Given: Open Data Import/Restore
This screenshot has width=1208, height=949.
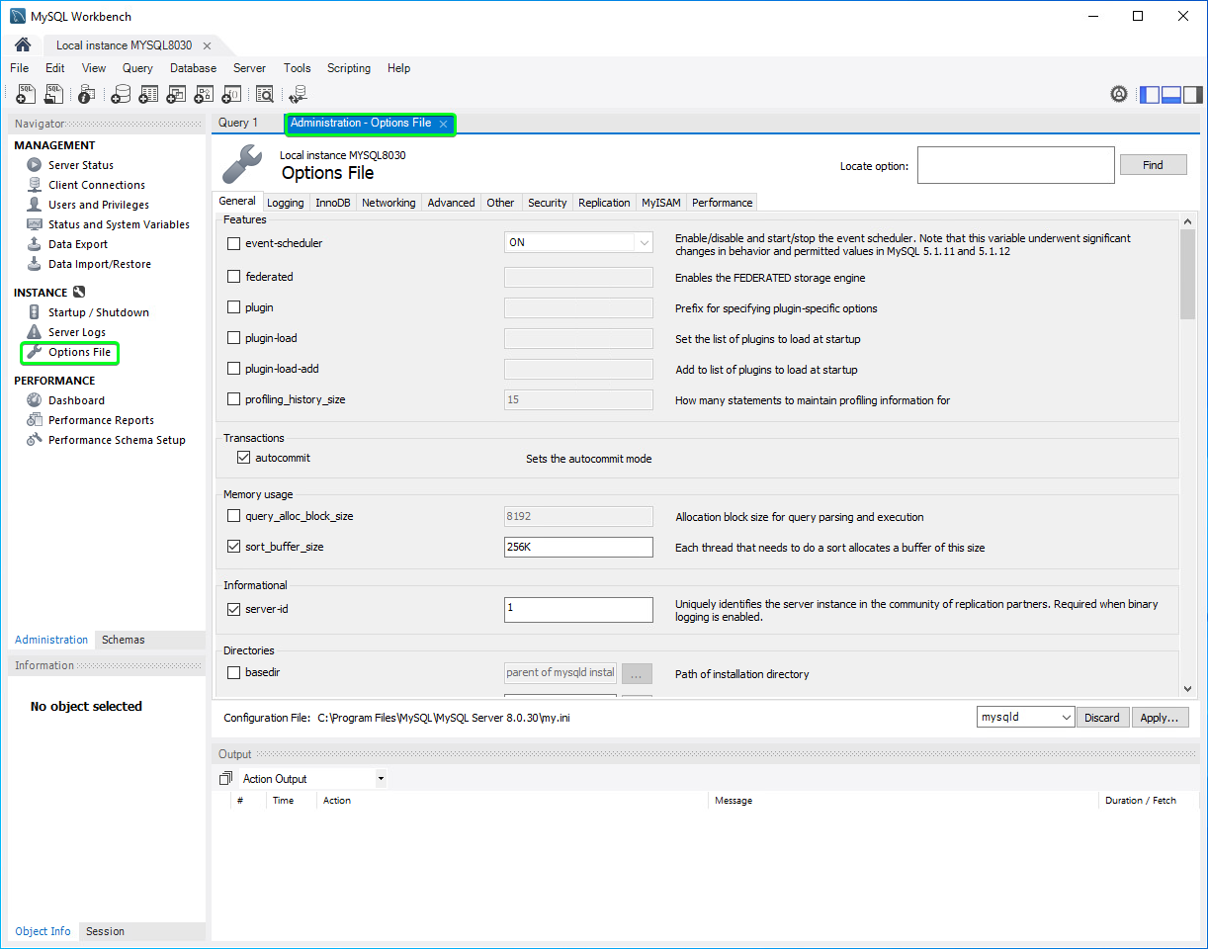Looking at the screenshot, I should click(x=100, y=264).
